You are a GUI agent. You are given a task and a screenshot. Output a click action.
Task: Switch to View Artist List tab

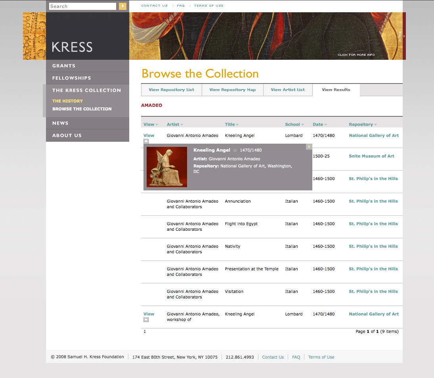[288, 90]
